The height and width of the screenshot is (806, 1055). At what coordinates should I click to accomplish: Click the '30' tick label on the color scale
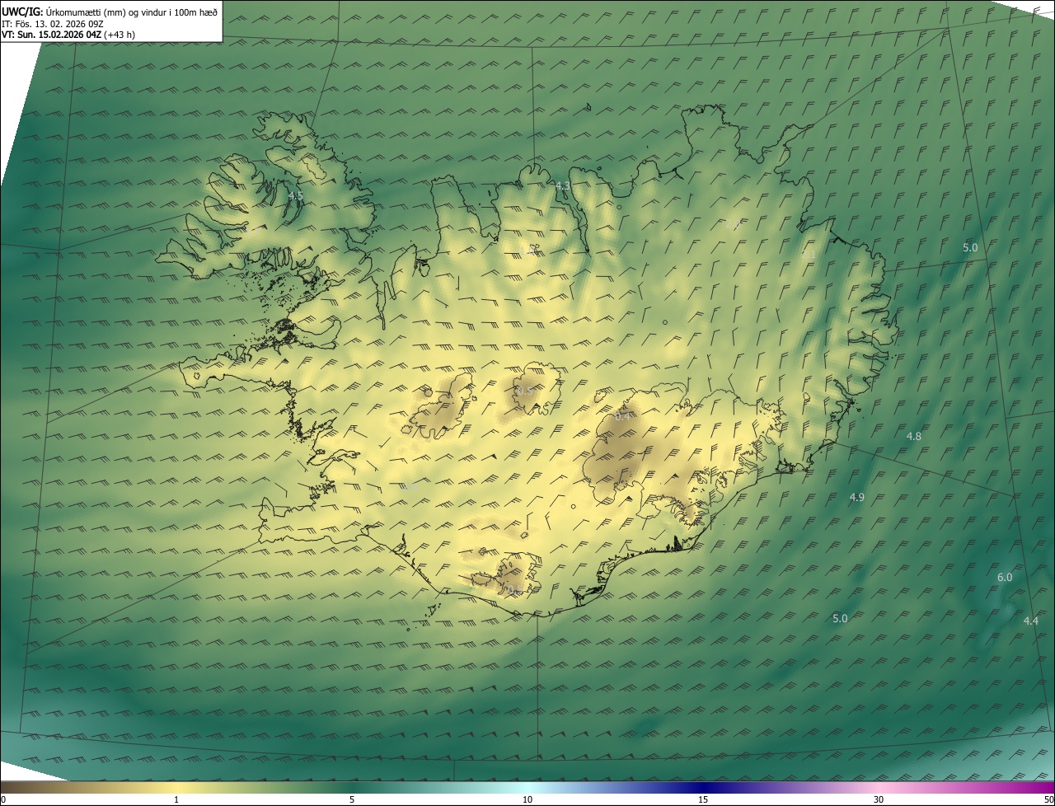(879, 799)
